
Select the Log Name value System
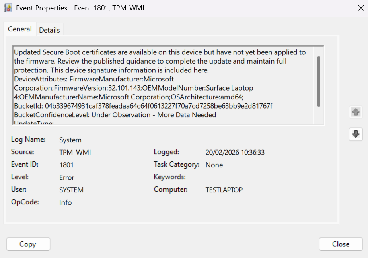(70, 140)
